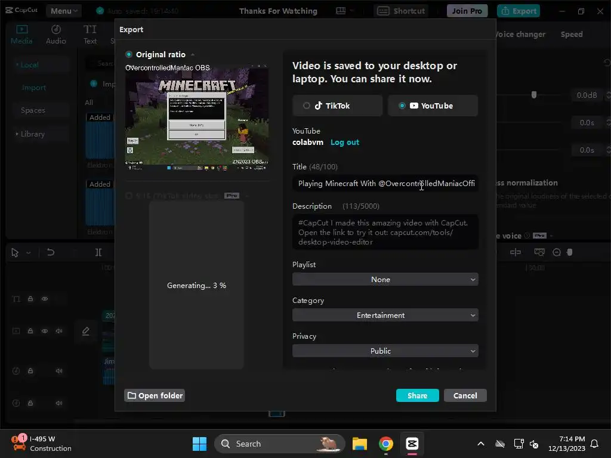The image size is (611, 458).
Task: Open File Explorer from the taskbar
Action: coord(360,444)
